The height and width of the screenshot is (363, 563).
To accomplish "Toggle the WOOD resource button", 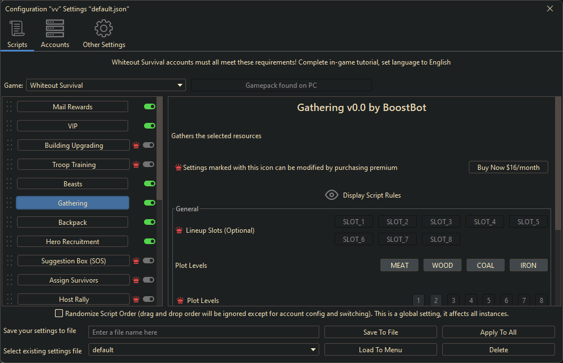I will (442, 265).
